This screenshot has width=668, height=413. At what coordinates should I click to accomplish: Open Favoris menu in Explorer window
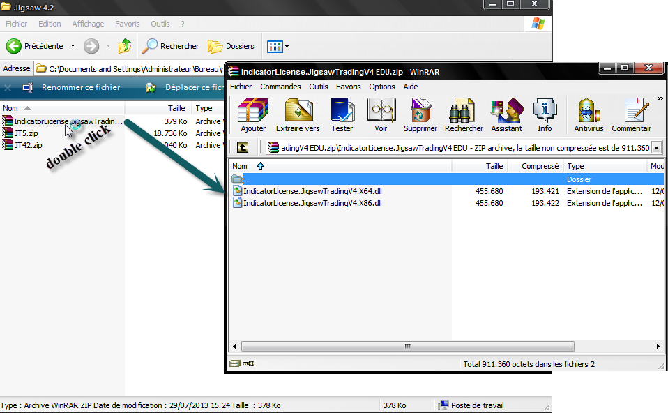click(127, 24)
